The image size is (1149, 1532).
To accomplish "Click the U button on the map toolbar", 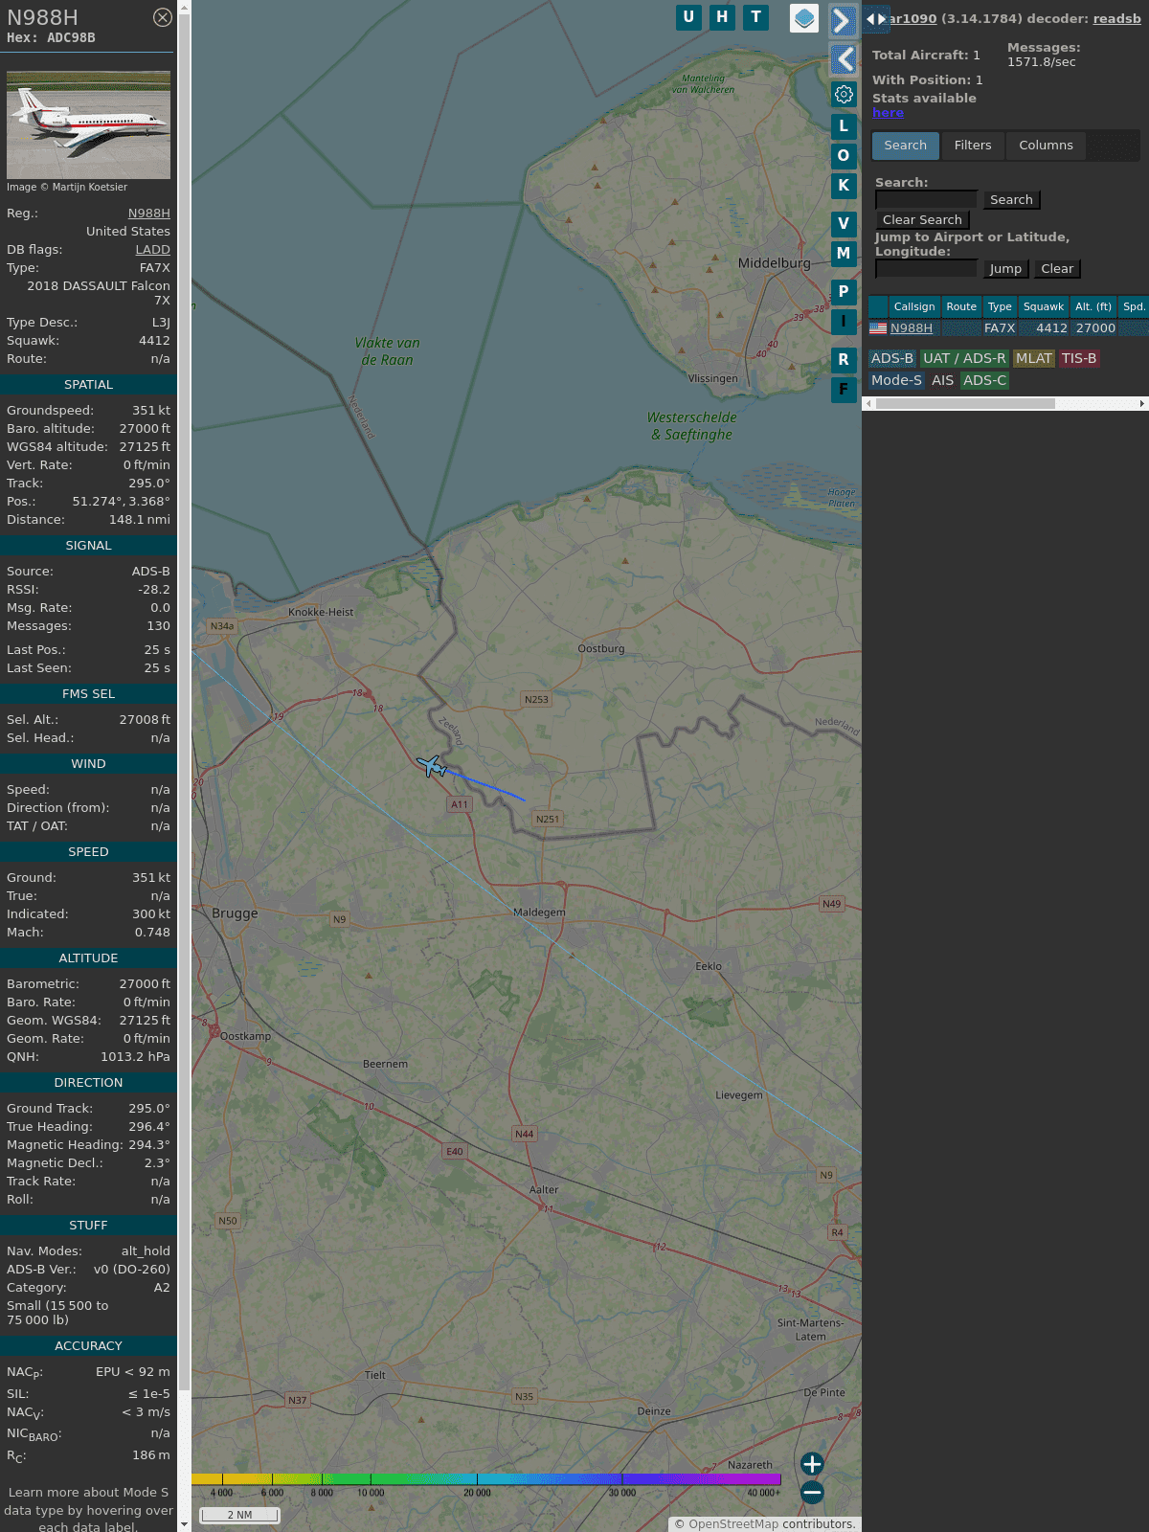I will 688,17.
